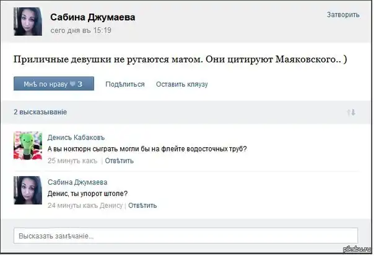Focus the "Высказать замѣчанiе..." comment field
The width and height of the screenshot is (374, 256).
(186, 236)
